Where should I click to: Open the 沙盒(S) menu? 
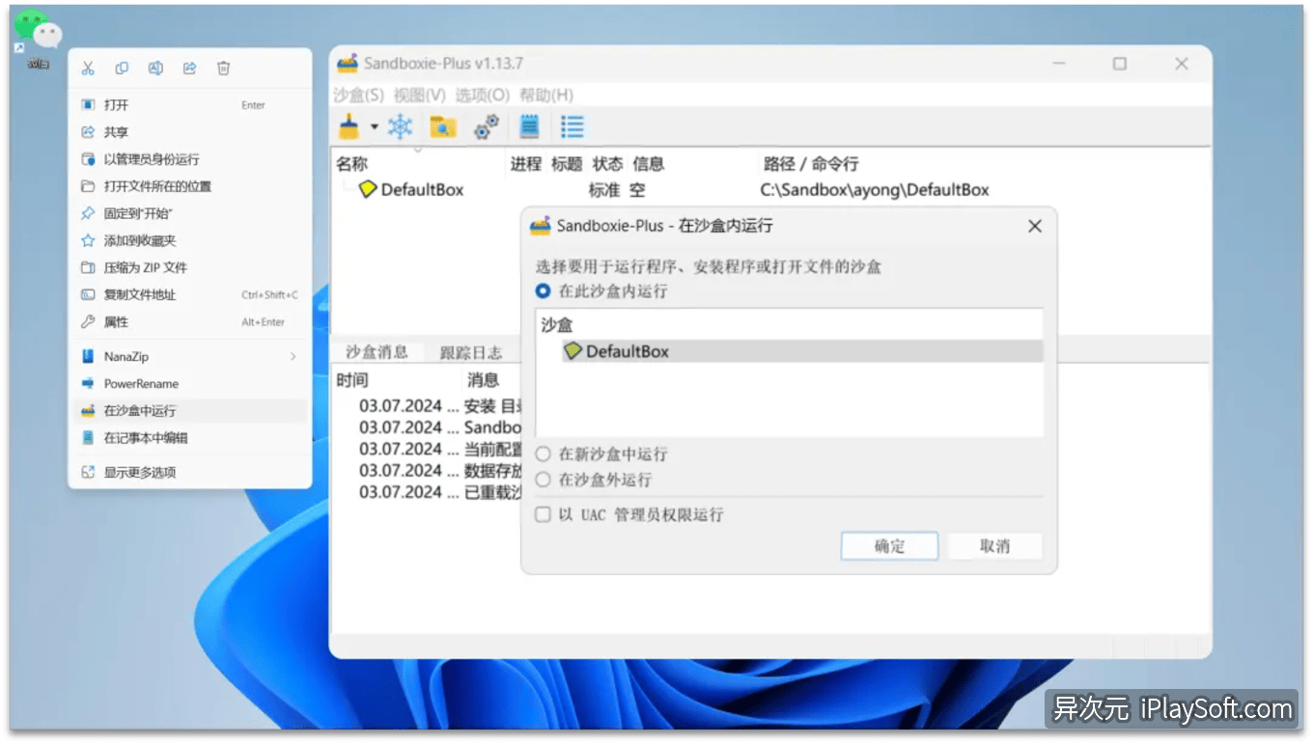click(359, 95)
